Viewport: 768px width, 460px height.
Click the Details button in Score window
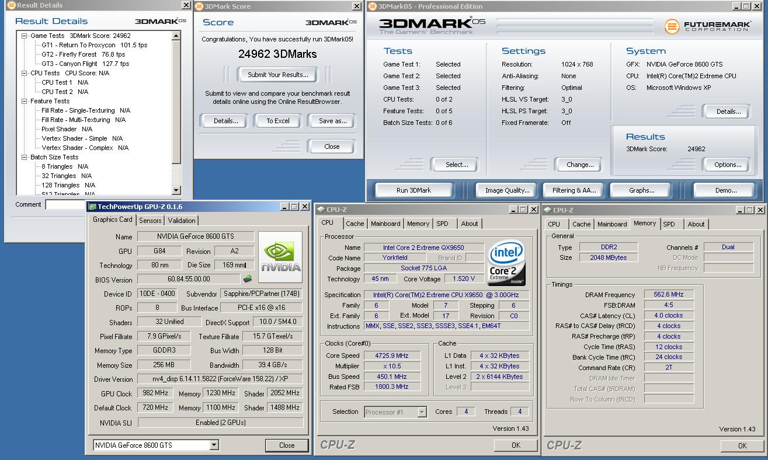pyautogui.click(x=225, y=121)
